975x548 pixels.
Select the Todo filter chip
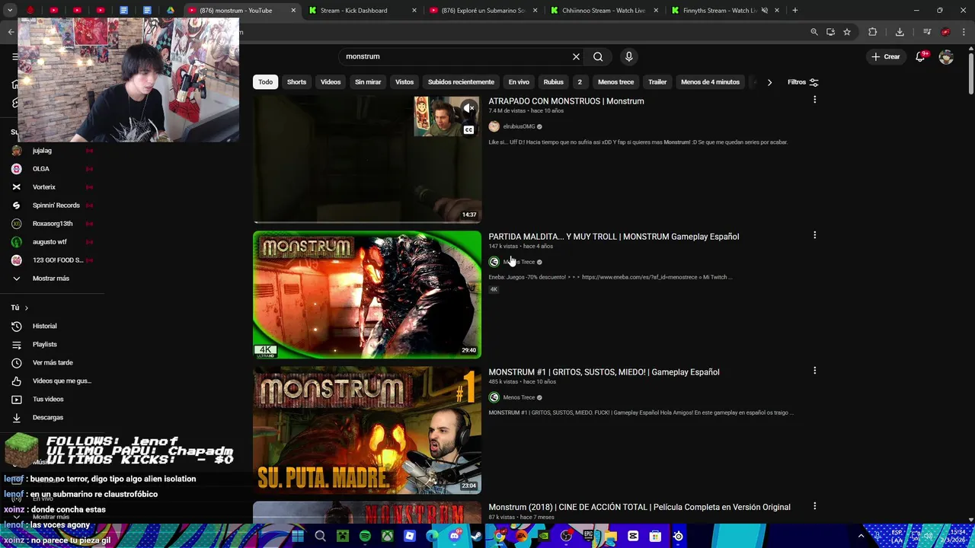tap(265, 82)
